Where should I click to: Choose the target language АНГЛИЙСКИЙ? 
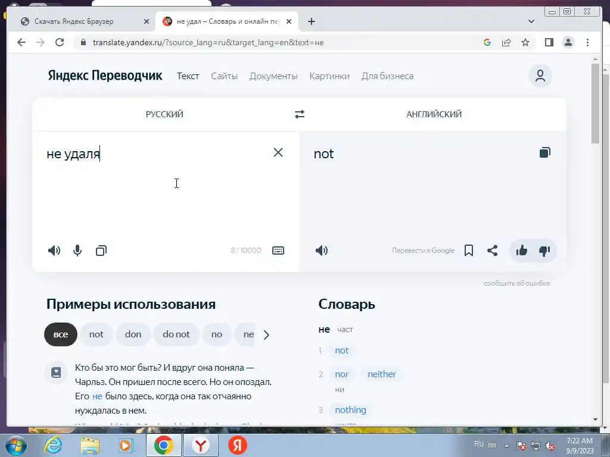(x=434, y=114)
